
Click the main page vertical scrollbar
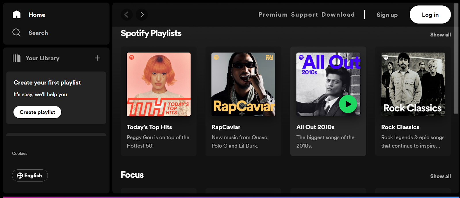[456, 59]
